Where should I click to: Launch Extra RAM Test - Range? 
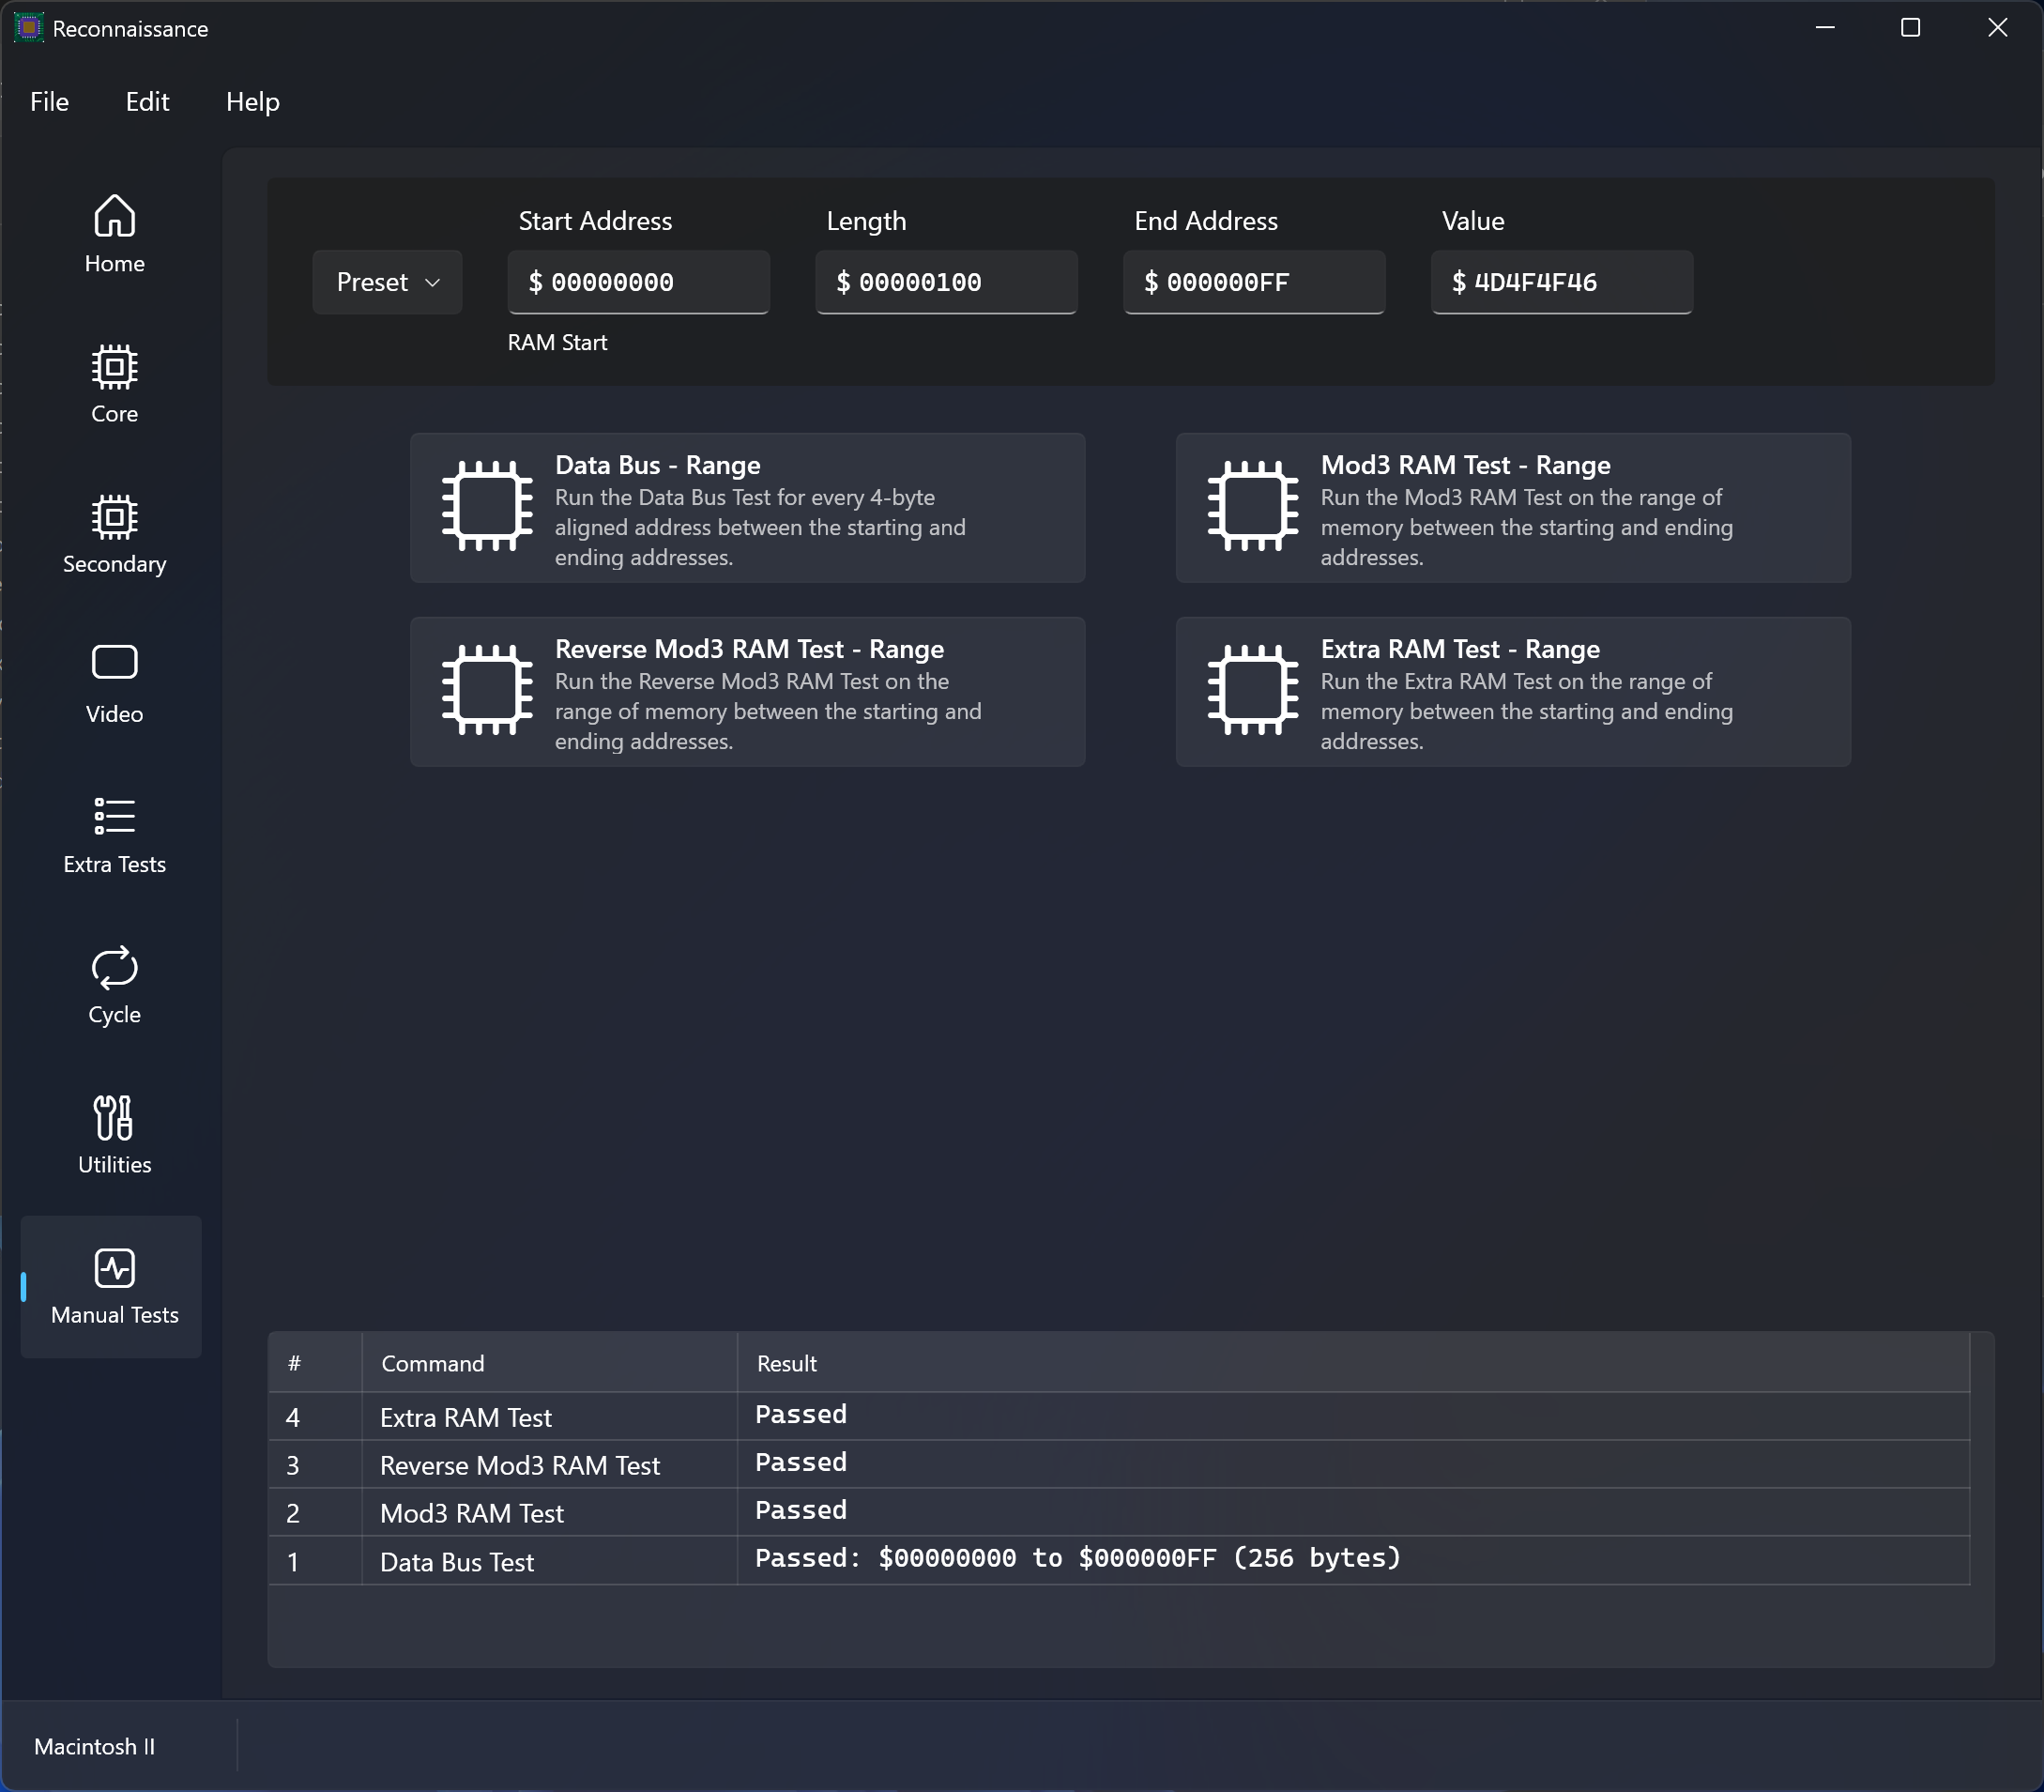(x=1512, y=692)
